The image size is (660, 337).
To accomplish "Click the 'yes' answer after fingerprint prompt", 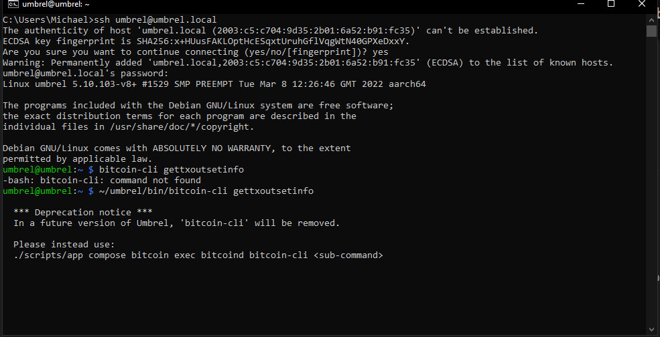I will point(381,52).
